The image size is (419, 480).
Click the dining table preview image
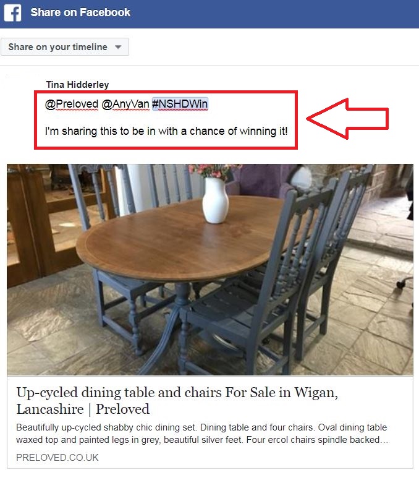coord(209,270)
